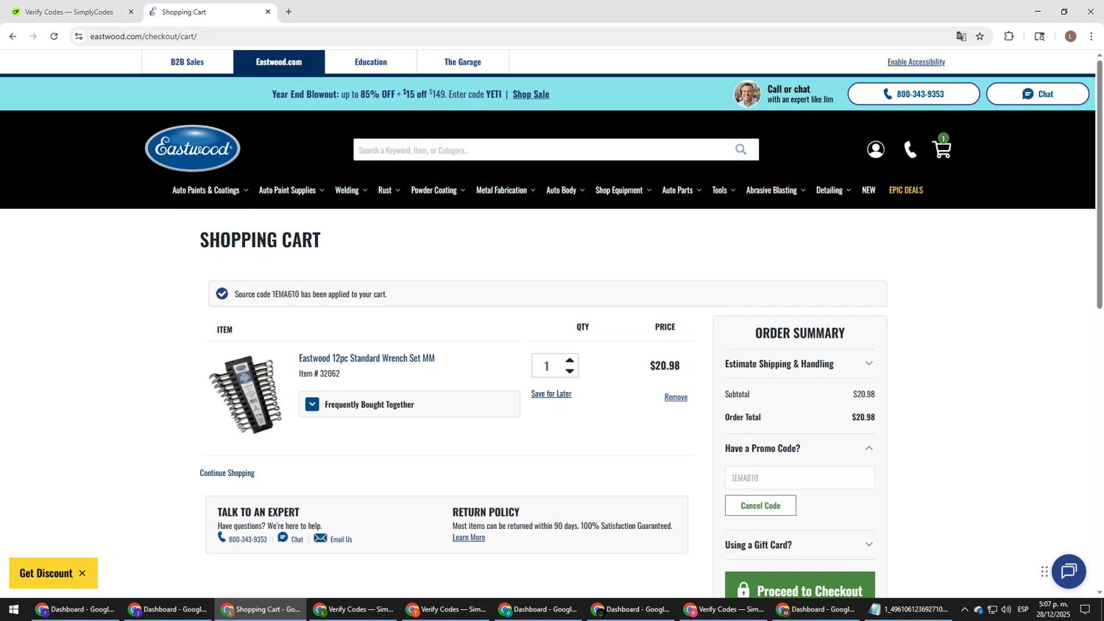The image size is (1104, 621).
Task: Open Powder Coating menu
Action: pos(438,190)
